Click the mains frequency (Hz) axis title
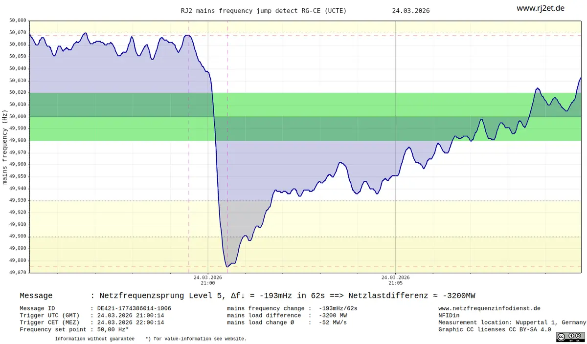587x344 pixels. pos(5,147)
